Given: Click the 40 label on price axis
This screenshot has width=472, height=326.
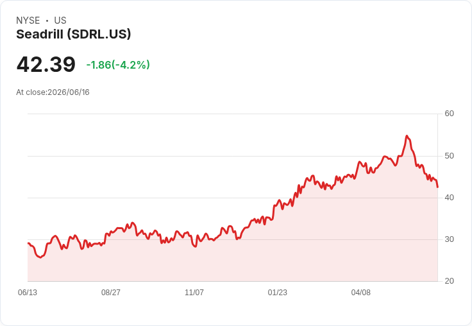Looking at the screenshot, I should pyautogui.click(x=449, y=198).
